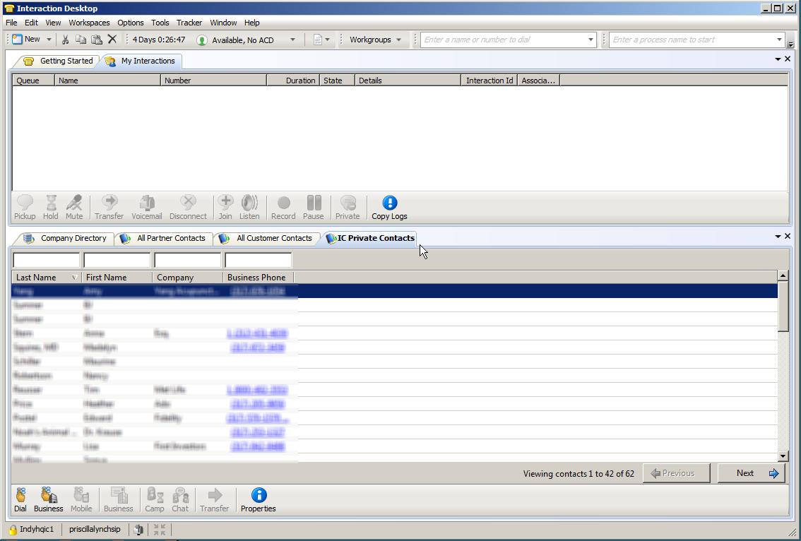Image resolution: width=801 pixels, height=541 pixels.
Task: Open the Available, No ACD status dropdown
Action: pos(292,40)
